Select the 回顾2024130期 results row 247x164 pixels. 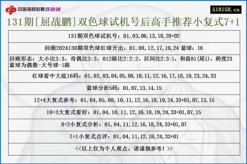coord(123,47)
